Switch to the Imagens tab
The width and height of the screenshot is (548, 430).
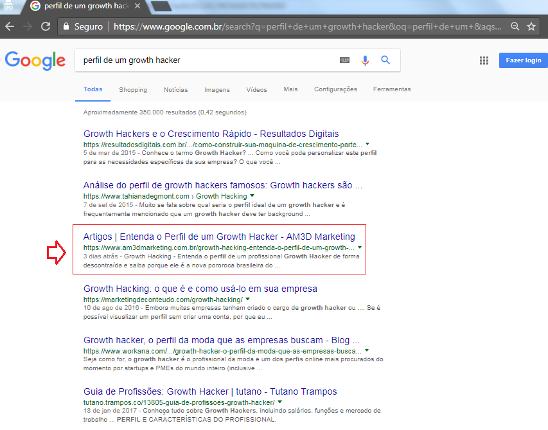217,90
